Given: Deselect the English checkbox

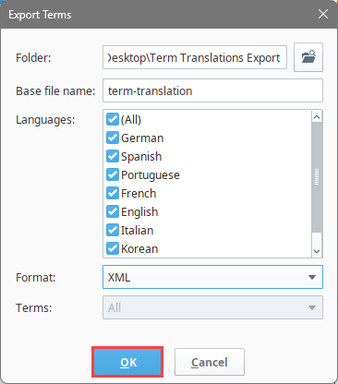Looking at the screenshot, I should 113,211.
